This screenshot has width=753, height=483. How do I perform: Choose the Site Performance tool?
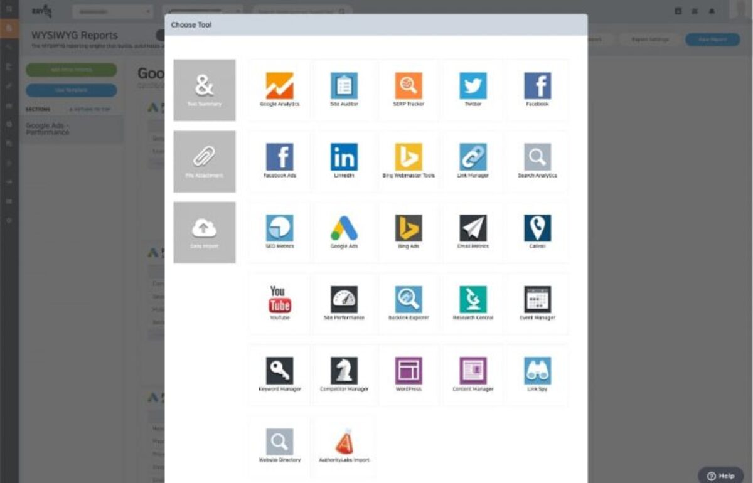point(344,304)
